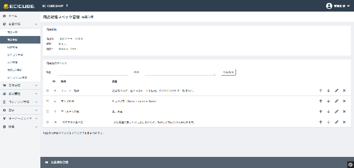
Task: Delete the アレルゲン情報 row
Action: tap(344, 112)
